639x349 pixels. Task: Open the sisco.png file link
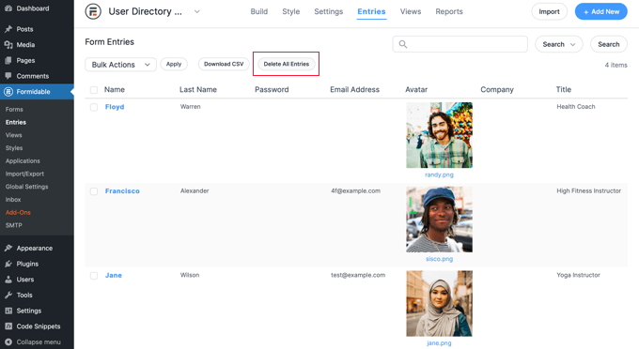pos(440,259)
